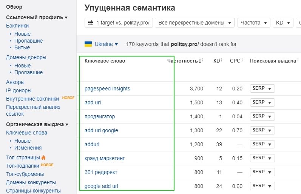Open Внутренние бэклинки link

32,99
